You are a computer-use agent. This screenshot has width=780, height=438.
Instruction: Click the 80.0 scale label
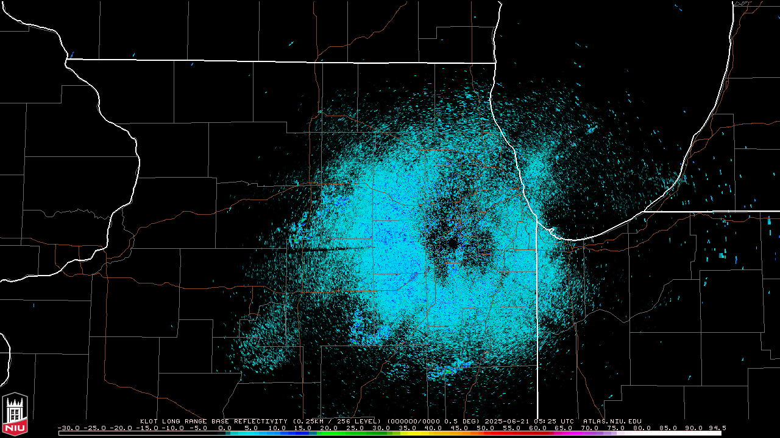click(x=642, y=428)
